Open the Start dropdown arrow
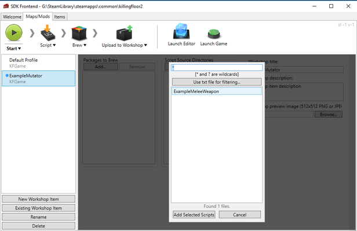357x231 pixels. (20, 49)
